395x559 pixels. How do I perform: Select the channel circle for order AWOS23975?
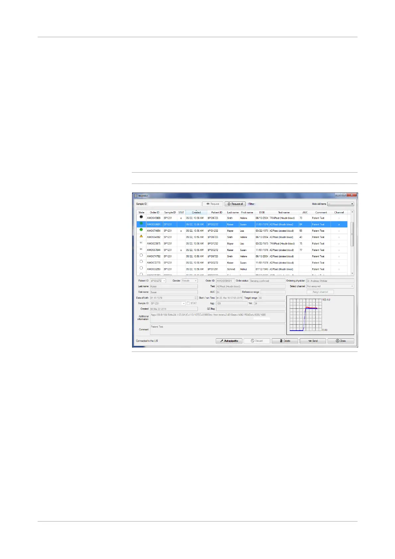pyautogui.click(x=339, y=244)
